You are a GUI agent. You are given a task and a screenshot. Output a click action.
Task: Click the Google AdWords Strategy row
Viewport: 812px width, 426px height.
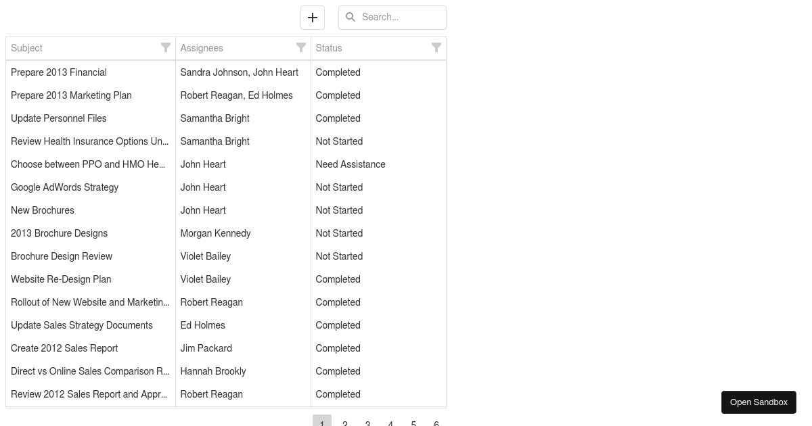click(x=90, y=187)
